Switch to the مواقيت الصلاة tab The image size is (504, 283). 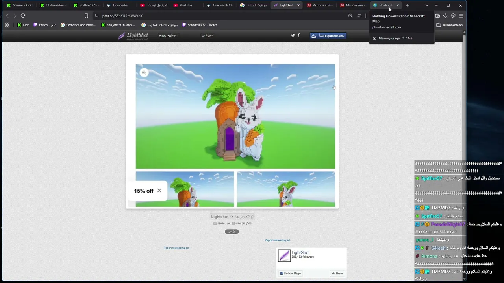click(x=254, y=5)
